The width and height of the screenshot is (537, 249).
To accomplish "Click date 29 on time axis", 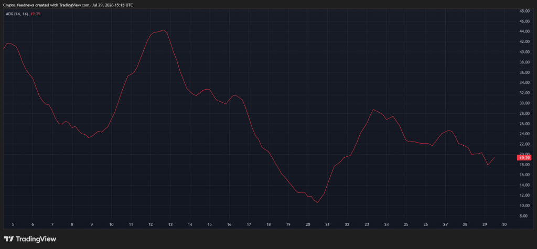I will coord(485,225).
